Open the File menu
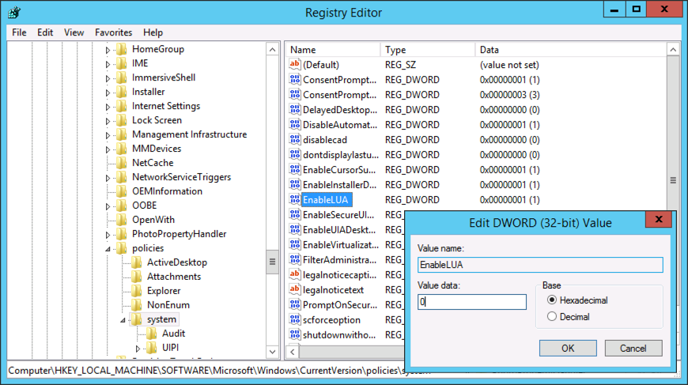The height and width of the screenshot is (385, 688). (x=19, y=32)
